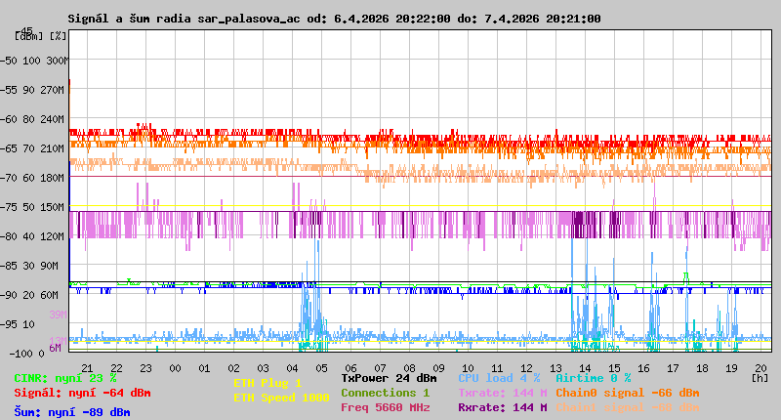781x420 pixels.
Task: Select the 12 hour mark on time axis
Action: 527,367
